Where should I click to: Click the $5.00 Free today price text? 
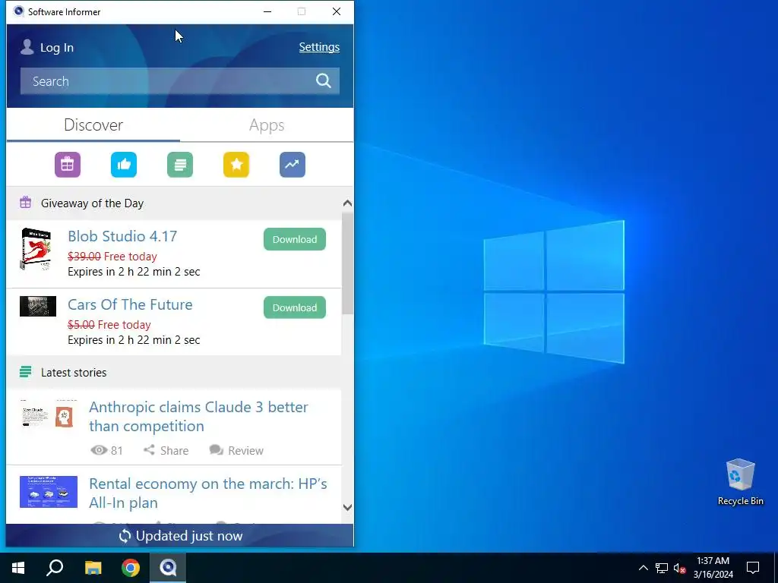click(x=109, y=325)
